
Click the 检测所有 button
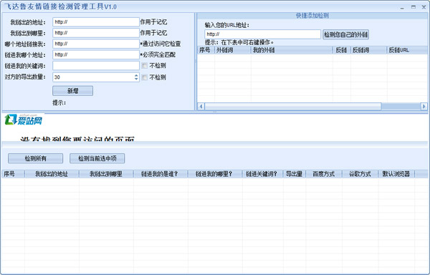pyautogui.click(x=35, y=158)
